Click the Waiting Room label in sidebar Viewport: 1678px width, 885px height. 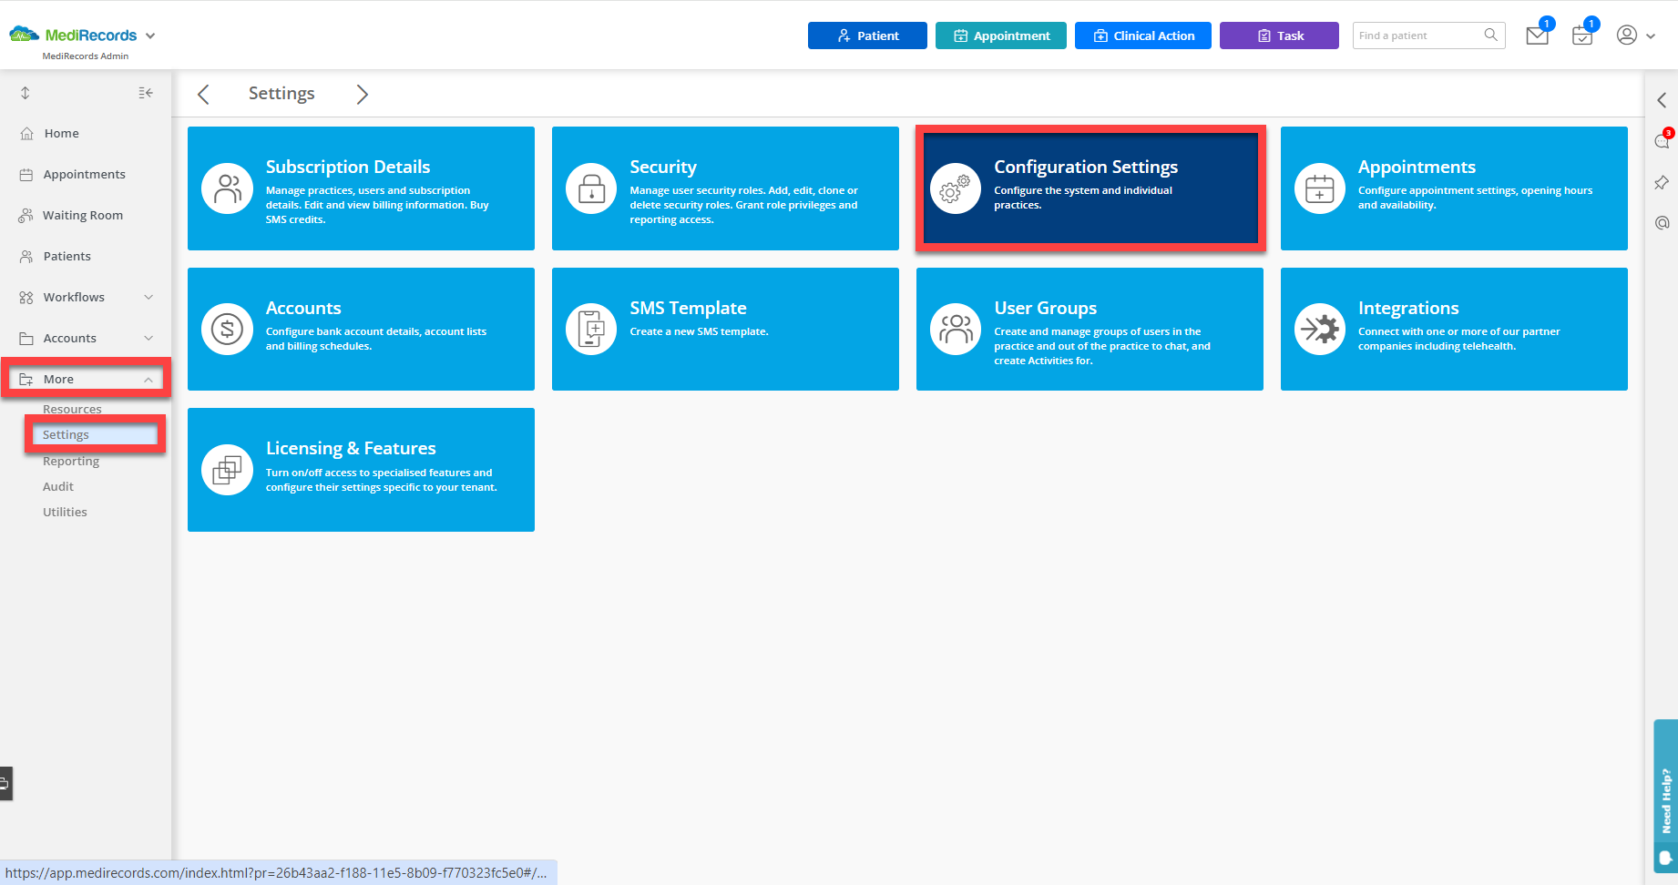tap(83, 215)
